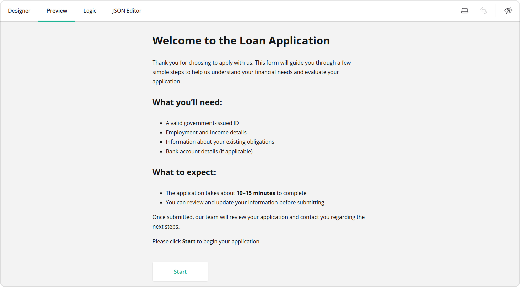Click the Employment and income details bullet
The height and width of the screenshot is (287, 520).
click(206, 132)
